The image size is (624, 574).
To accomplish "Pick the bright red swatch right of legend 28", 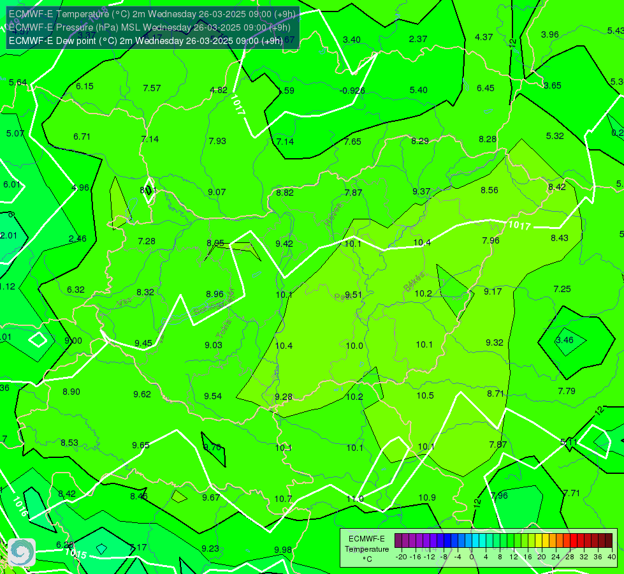I will pyautogui.click(x=574, y=541).
